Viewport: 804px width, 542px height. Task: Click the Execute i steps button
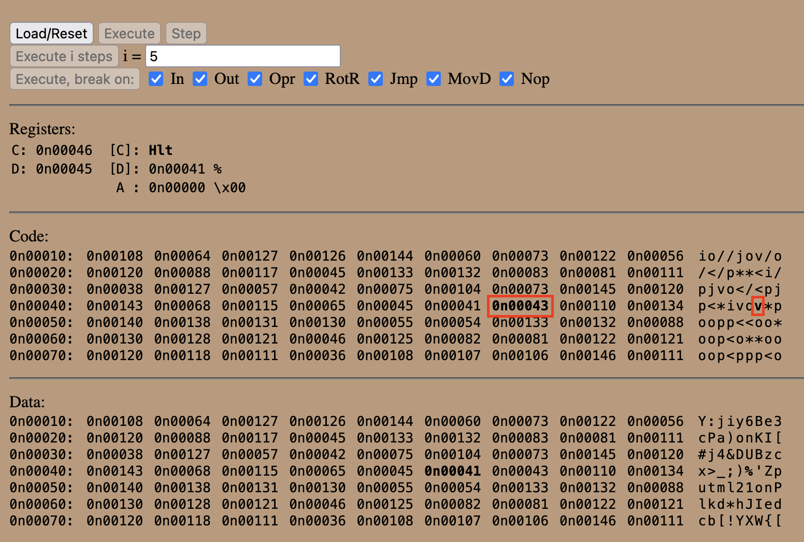64,56
